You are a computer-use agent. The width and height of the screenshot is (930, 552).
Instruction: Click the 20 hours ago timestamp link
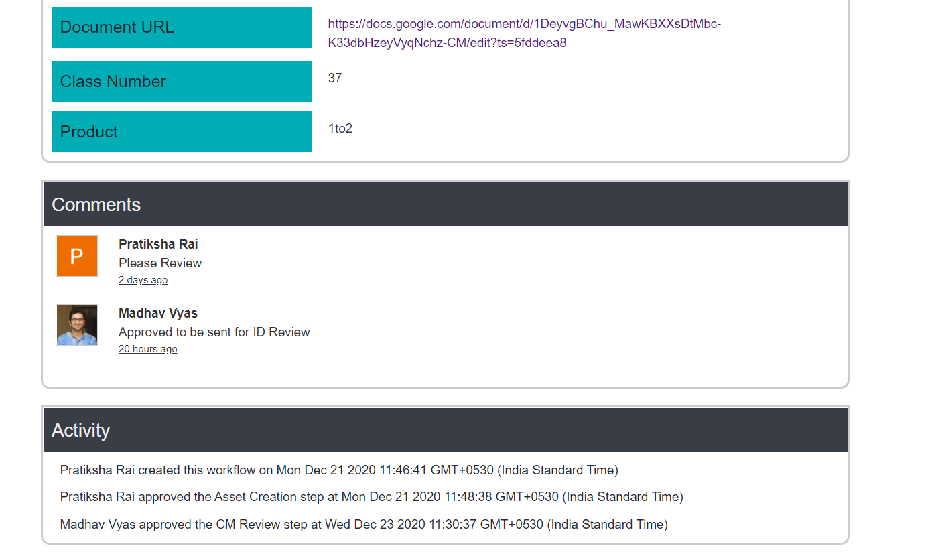point(147,348)
